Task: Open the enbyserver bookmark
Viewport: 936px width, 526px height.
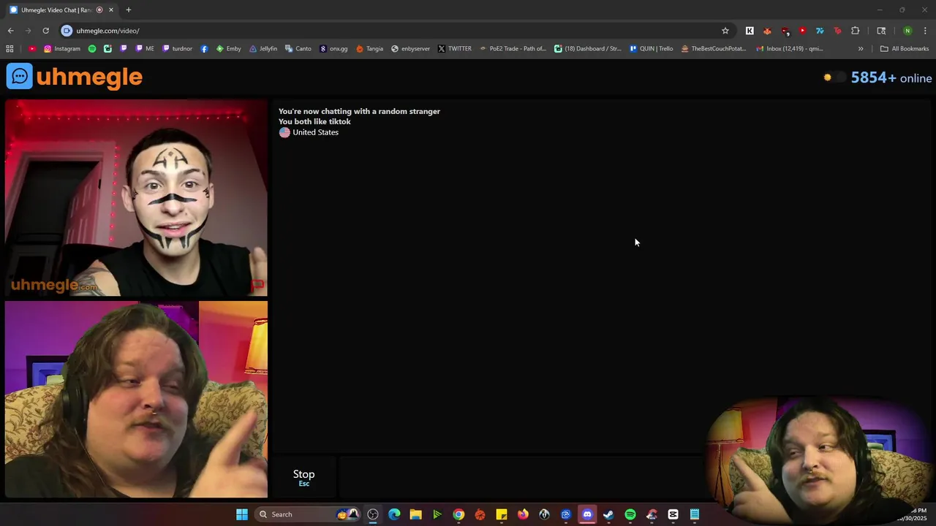Action: 410,49
